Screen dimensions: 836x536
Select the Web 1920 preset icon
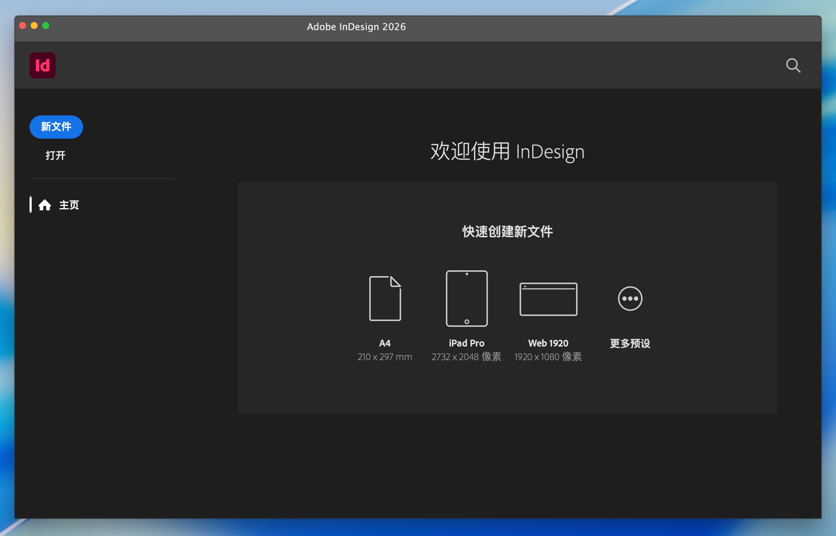click(x=548, y=299)
